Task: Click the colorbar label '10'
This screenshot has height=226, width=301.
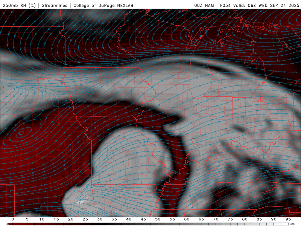Action: pyautogui.click(x=42, y=219)
